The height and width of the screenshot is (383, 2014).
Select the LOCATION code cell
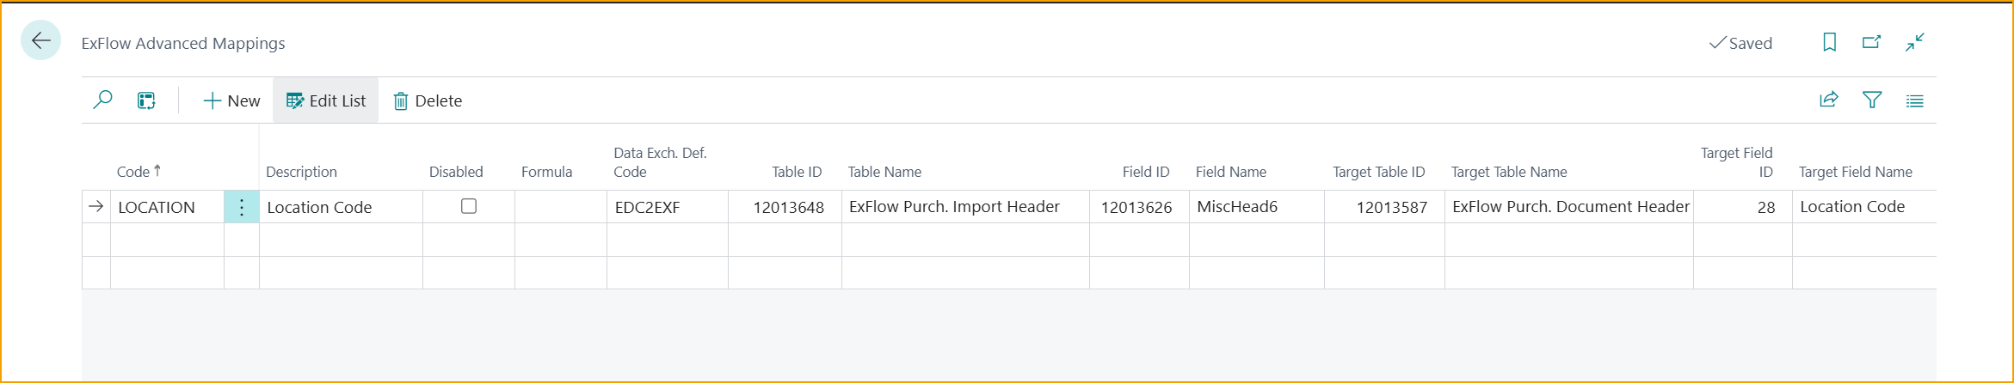pyautogui.click(x=157, y=207)
